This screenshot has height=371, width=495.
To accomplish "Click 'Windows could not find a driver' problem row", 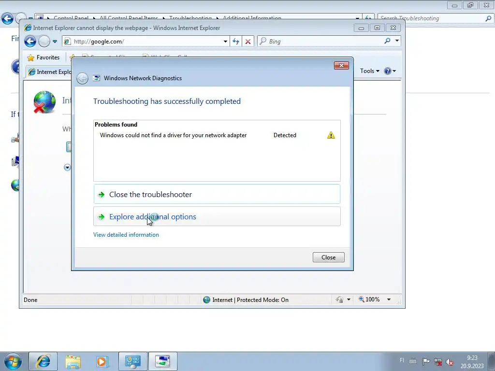I will (x=217, y=135).
